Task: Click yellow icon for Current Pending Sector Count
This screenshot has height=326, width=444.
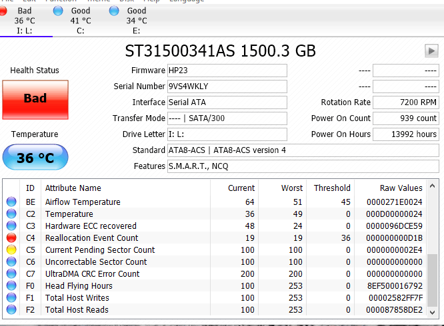Action: pyautogui.click(x=11, y=249)
